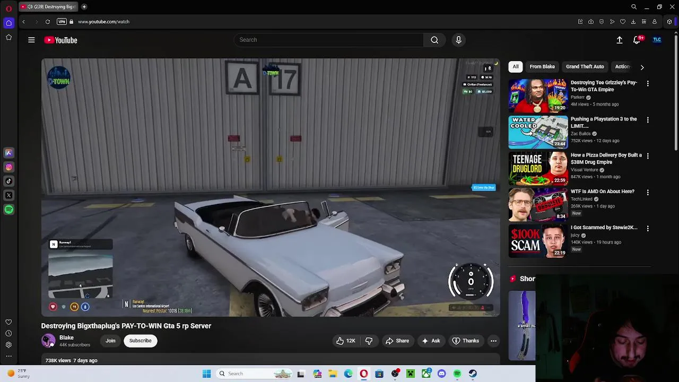Open Windows Start button
Viewport: 679px width, 382px height.
pyautogui.click(x=206, y=374)
